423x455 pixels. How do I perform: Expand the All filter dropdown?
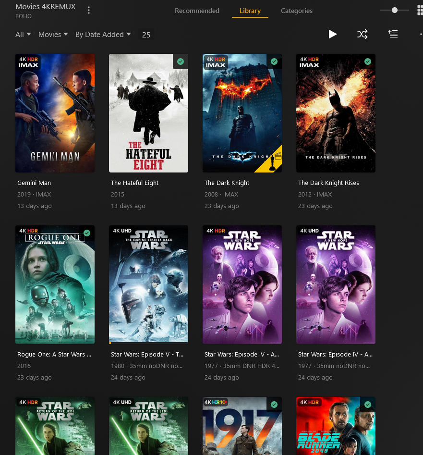tap(23, 35)
